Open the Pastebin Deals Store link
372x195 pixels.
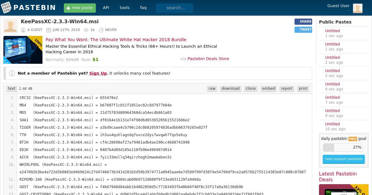(x=208, y=58)
